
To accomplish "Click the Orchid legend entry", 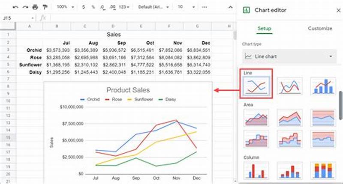I will 90,99.
